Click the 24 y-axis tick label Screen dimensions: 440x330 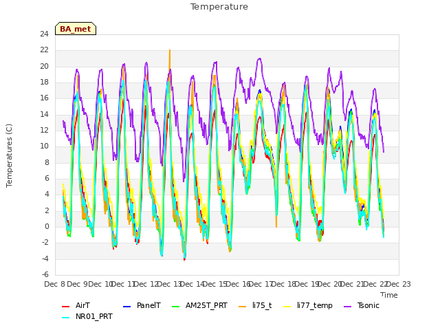44,34
